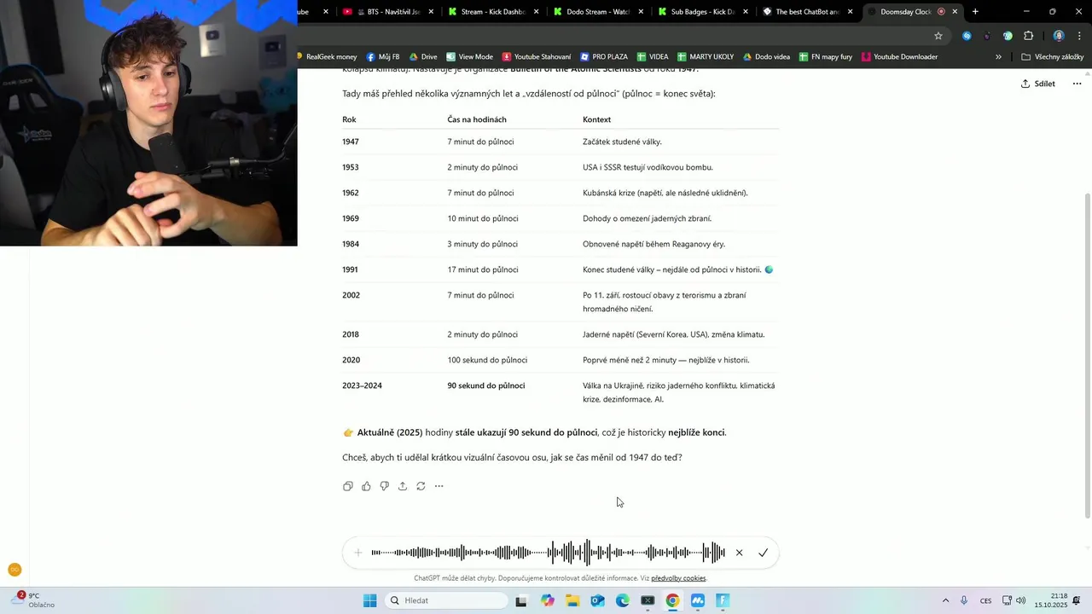Copy the ChatGPT response

tap(348, 486)
